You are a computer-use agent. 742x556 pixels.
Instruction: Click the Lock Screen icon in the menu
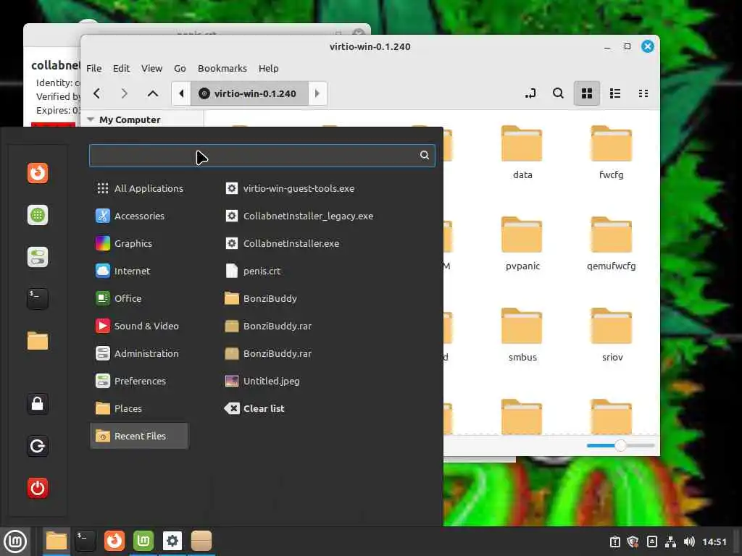pos(38,404)
